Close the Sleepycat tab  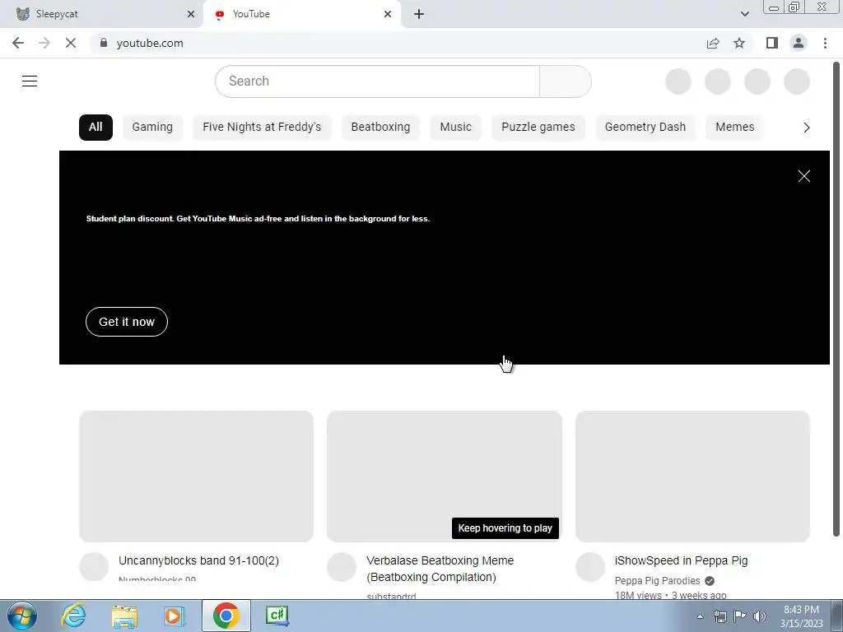point(191,14)
